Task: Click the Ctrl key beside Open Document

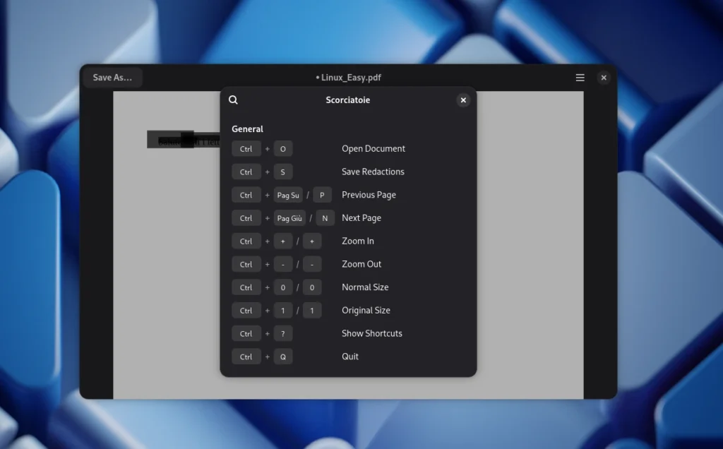Action: 246,149
